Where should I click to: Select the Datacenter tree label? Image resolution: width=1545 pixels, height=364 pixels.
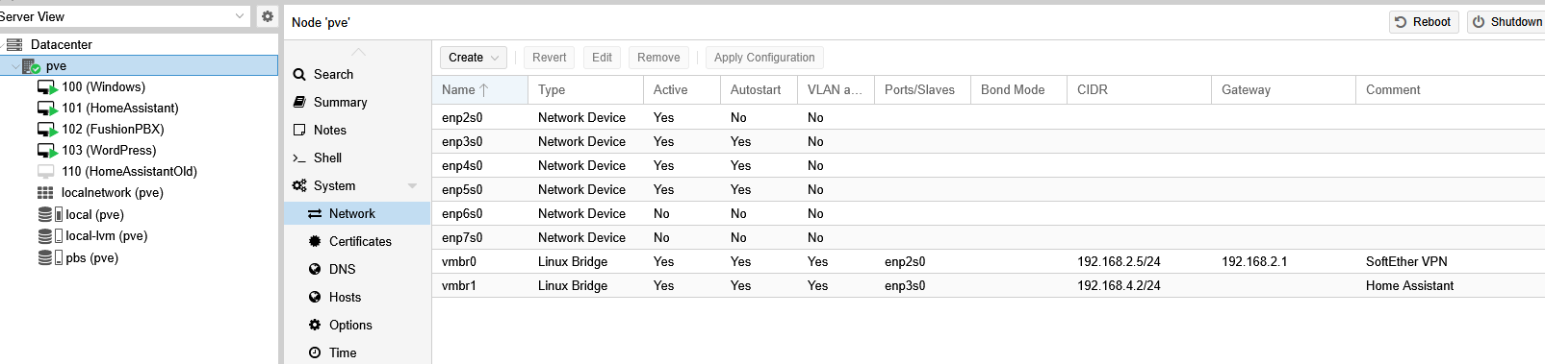(62, 44)
